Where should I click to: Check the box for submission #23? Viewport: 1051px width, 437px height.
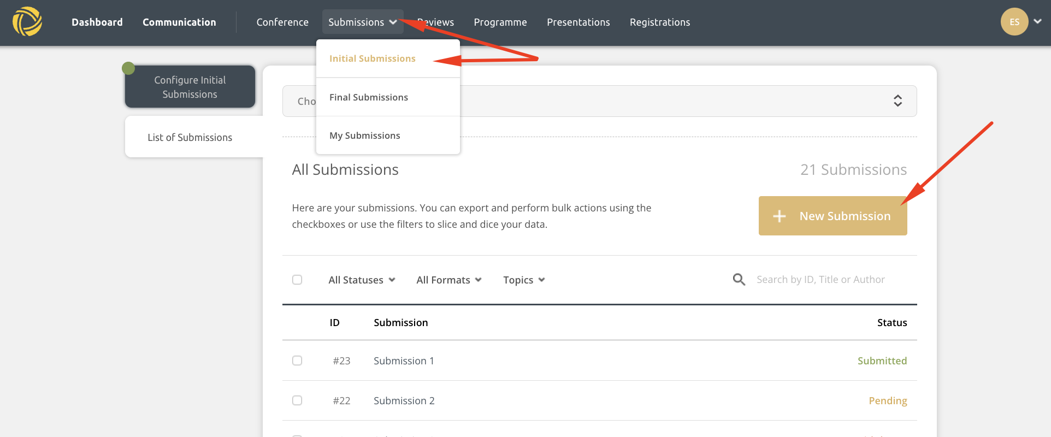coord(297,361)
